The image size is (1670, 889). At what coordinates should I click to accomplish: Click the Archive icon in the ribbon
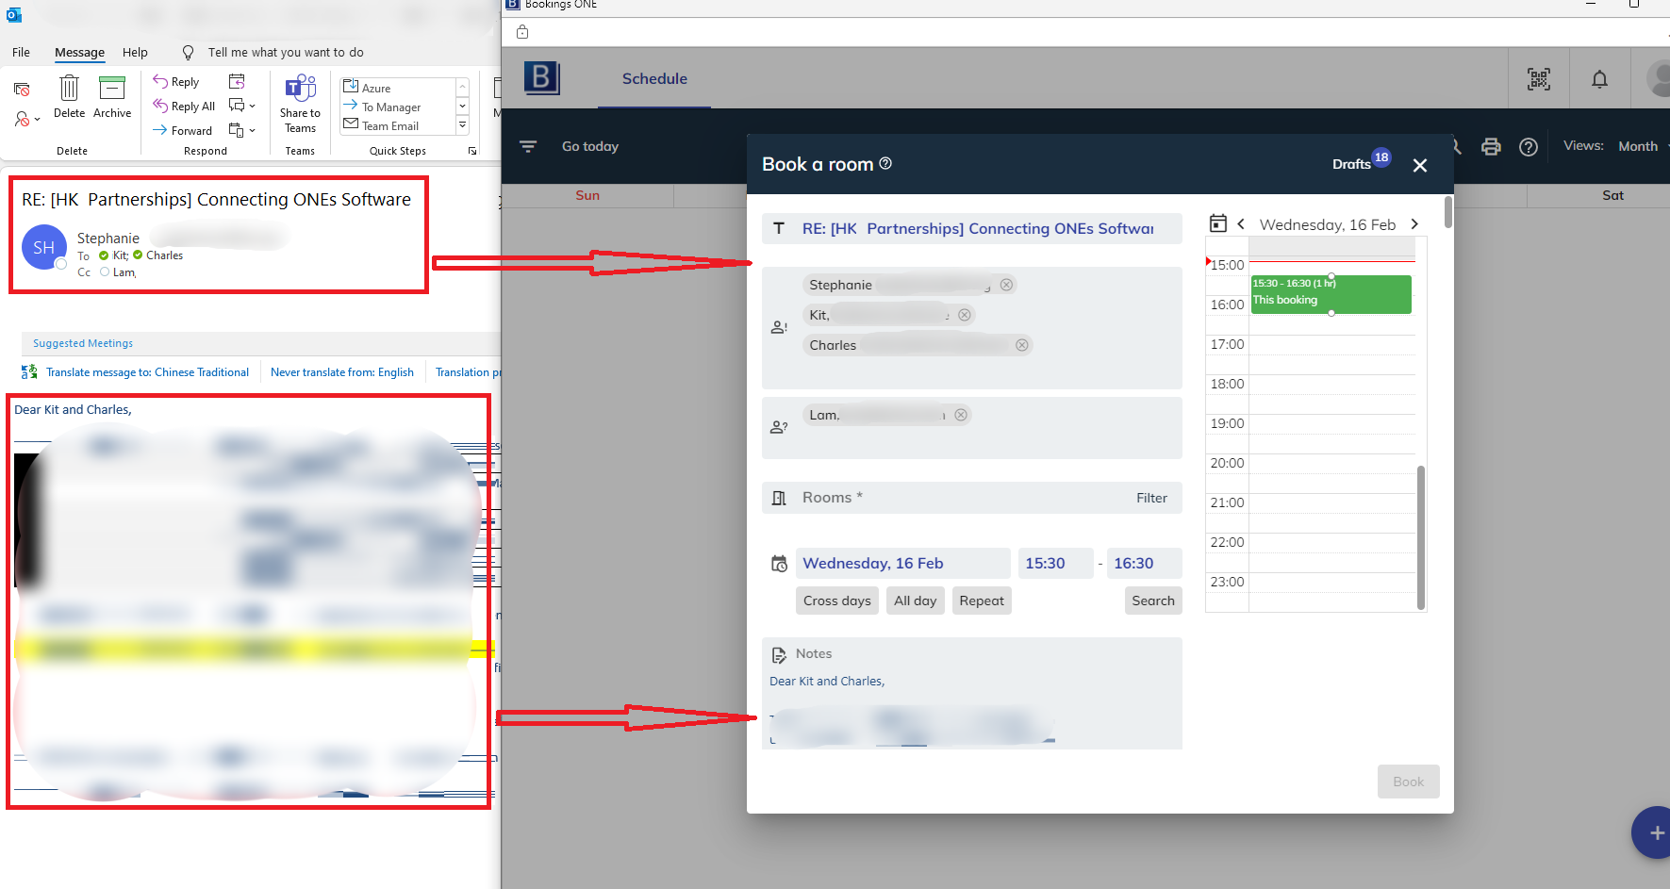click(x=112, y=90)
